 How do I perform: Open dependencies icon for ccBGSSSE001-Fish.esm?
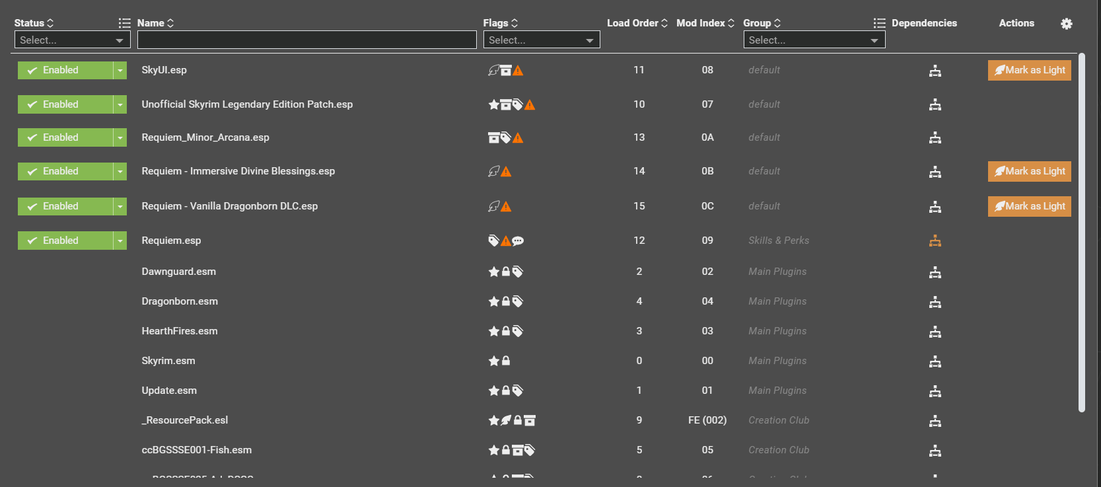pos(935,451)
